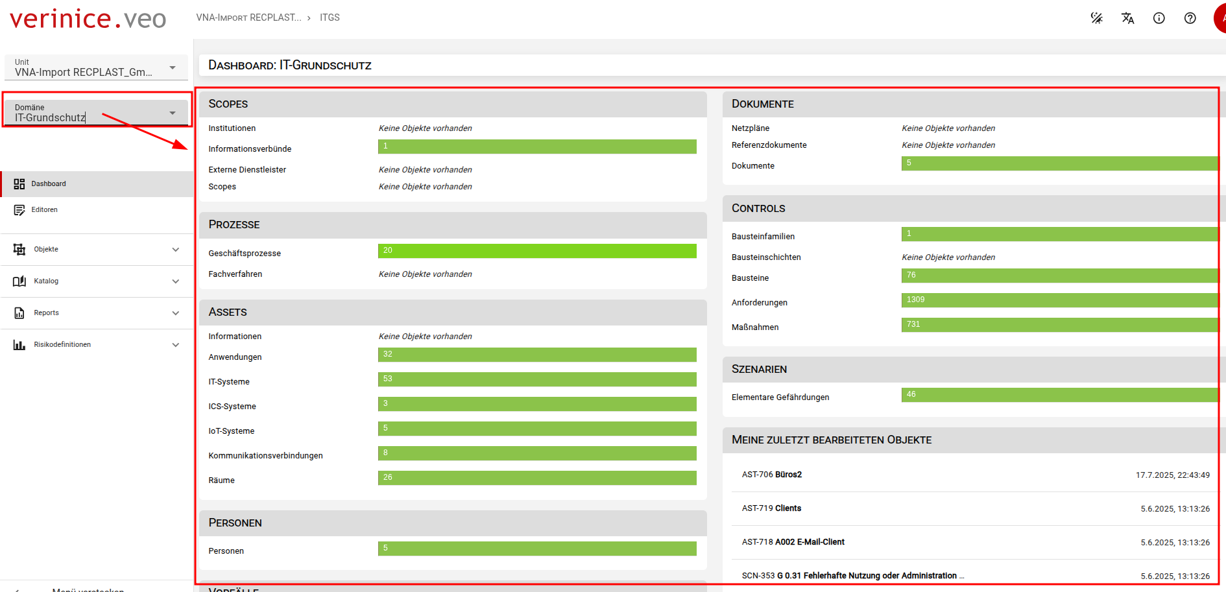Click the Geschäftsprozesse bar showing 20
Image resolution: width=1226 pixels, height=592 pixels.
click(536, 251)
